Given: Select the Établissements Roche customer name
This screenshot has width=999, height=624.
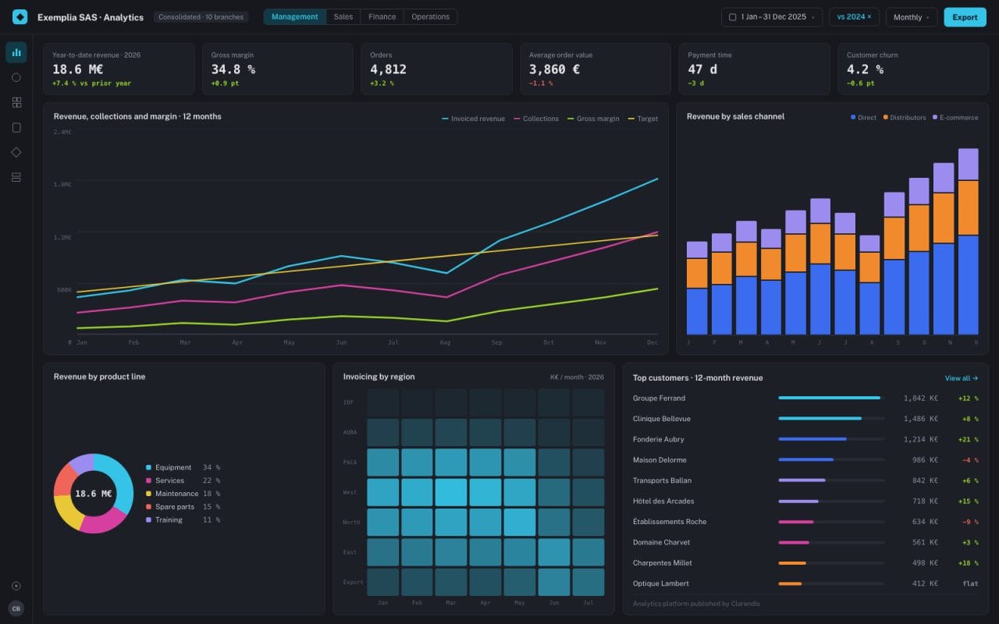Looking at the screenshot, I should point(670,521).
